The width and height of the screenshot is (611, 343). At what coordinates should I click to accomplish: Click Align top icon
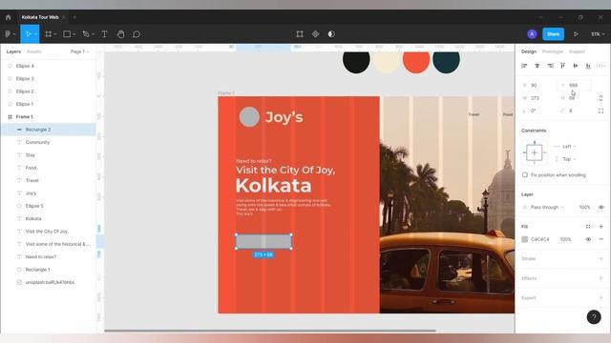coord(562,66)
